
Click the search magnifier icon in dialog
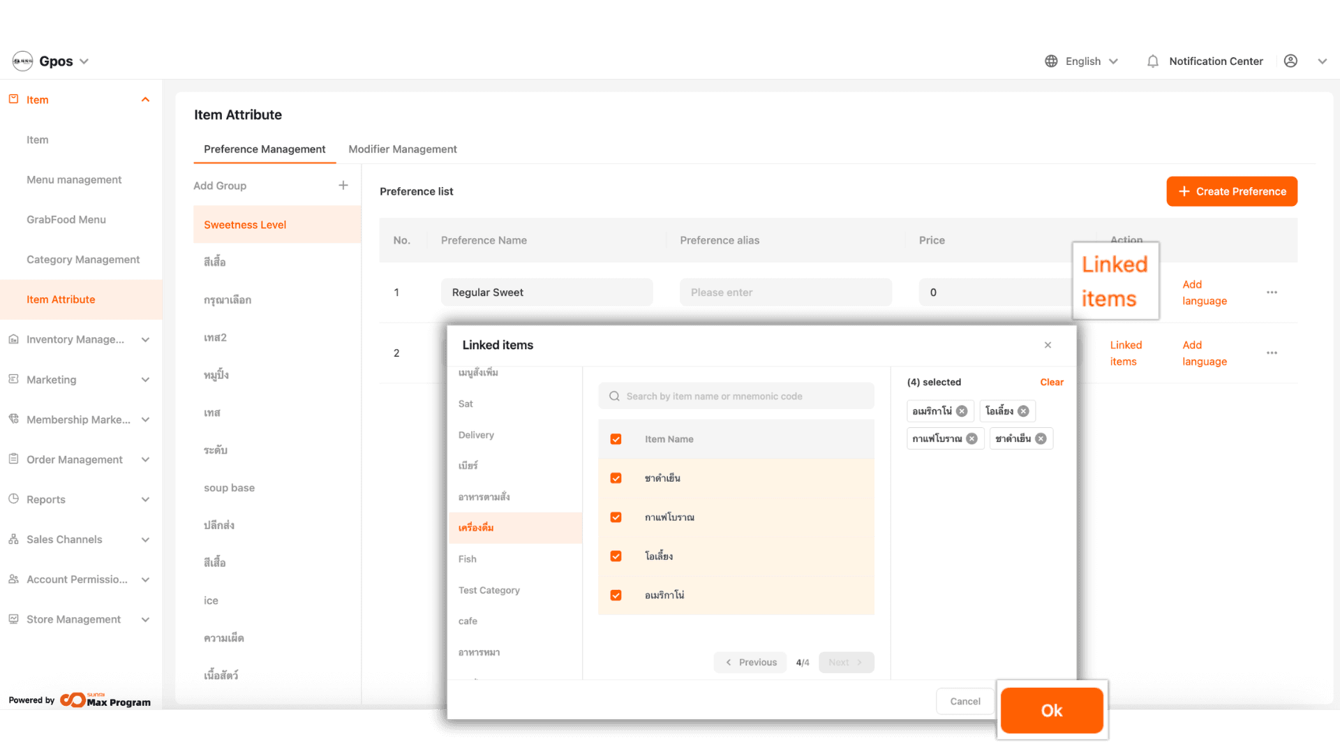[x=614, y=397]
